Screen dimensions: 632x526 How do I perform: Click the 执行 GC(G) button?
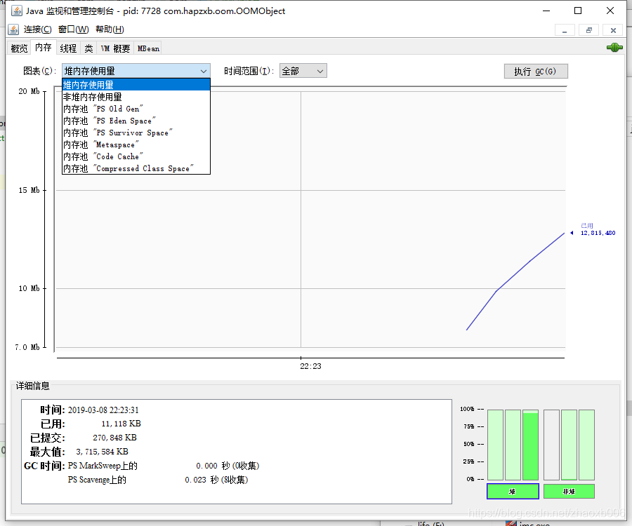(536, 72)
